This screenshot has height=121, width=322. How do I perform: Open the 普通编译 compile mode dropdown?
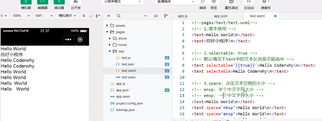[x=176, y=2]
